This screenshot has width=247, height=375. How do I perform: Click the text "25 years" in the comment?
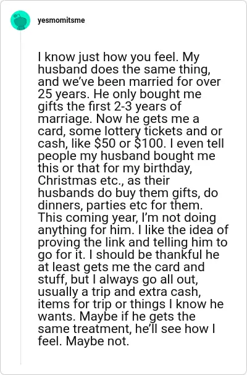(x=62, y=95)
